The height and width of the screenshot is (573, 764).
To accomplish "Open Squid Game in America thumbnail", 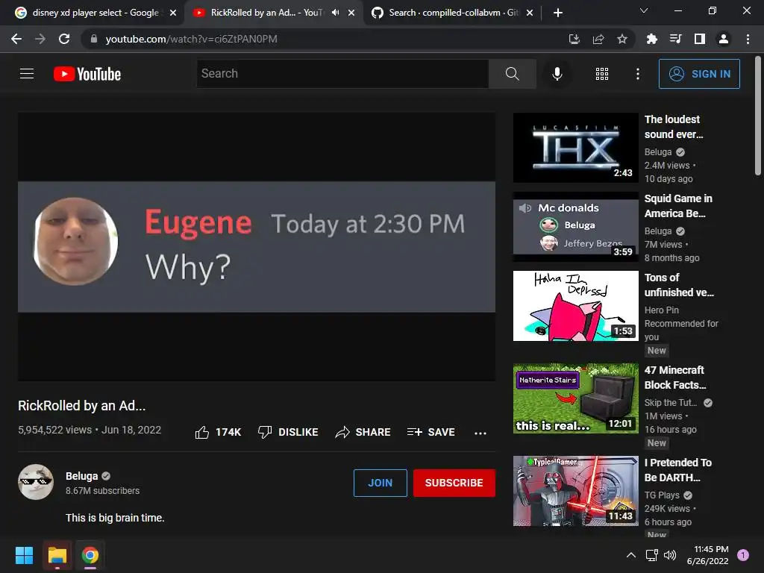I will pyautogui.click(x=575, y=227).
